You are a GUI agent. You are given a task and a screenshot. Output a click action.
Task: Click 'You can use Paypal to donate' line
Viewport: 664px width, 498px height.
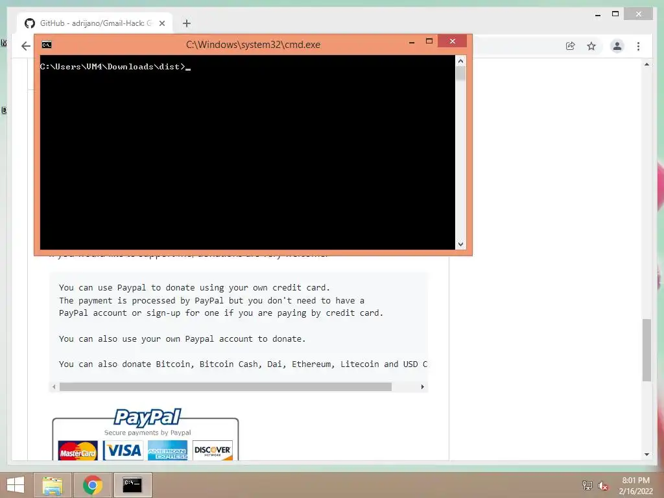[x=194, y=287]
